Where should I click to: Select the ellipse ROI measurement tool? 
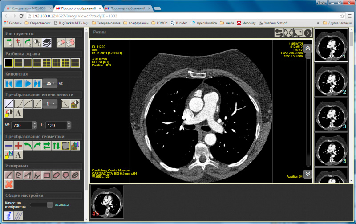(56, 175)
